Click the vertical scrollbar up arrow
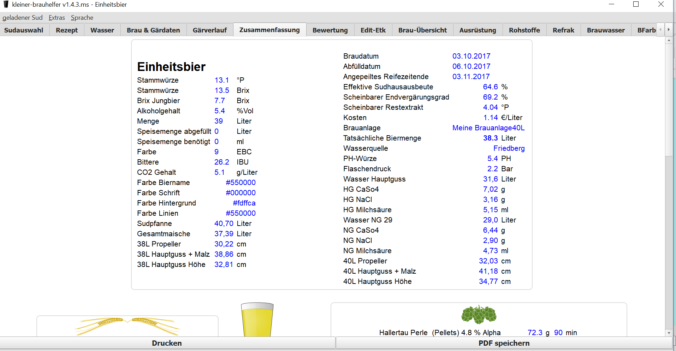 669,40
